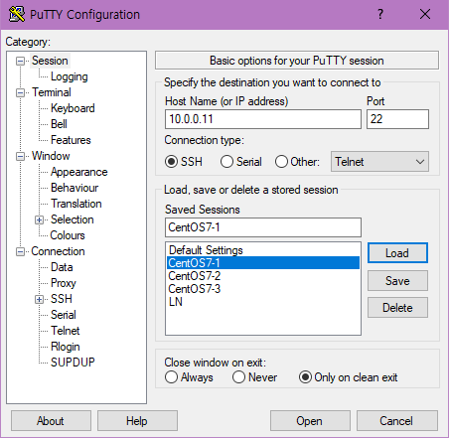Click the question mark help icon in the title bar
This screenshot has width=449, height=438.
click(380, 14)
